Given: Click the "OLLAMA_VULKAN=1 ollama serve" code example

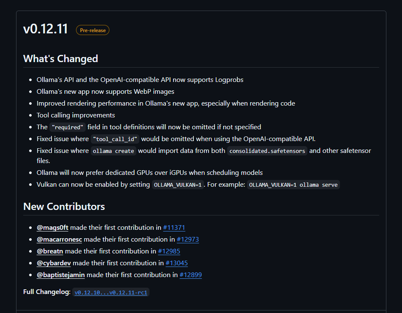Looking at the screenshot, I should [x=293, y=185].
